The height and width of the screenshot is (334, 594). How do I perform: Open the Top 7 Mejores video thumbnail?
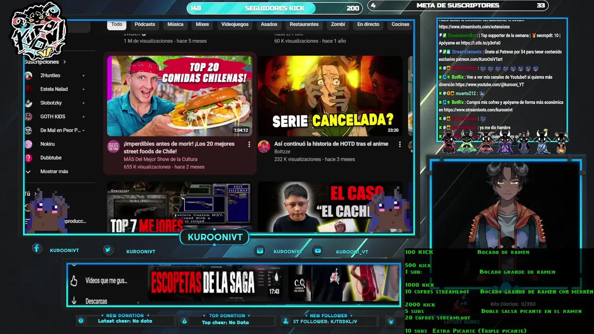tap(180, 207)
